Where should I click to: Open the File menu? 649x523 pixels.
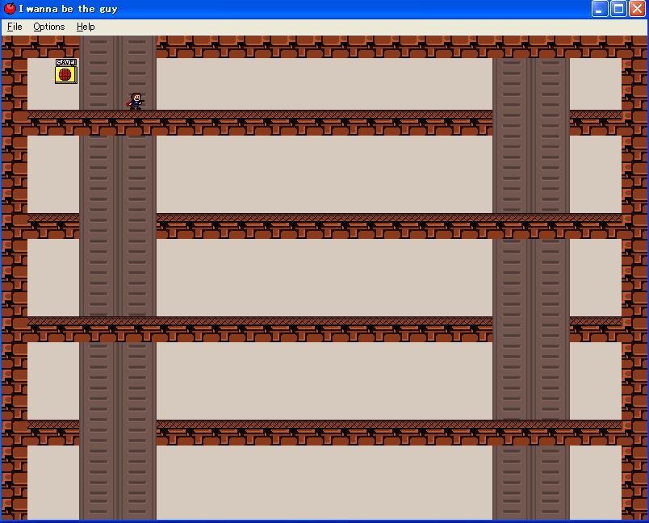pyautogui.click(x=15, y=27)
